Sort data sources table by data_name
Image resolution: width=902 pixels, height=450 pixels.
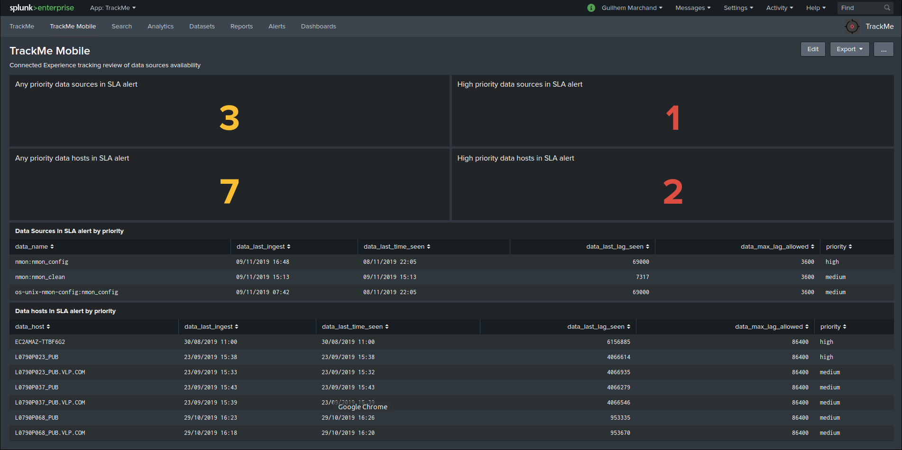click(35, 247)
